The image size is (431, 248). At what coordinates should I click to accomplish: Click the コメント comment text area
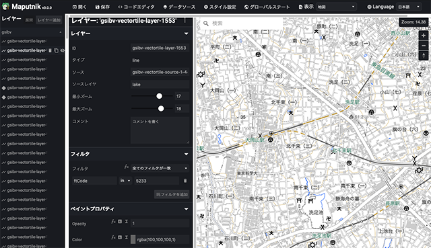[160, 130]
